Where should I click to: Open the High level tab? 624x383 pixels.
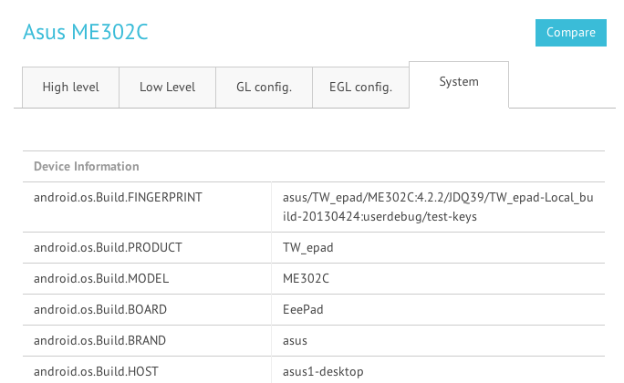70,88
